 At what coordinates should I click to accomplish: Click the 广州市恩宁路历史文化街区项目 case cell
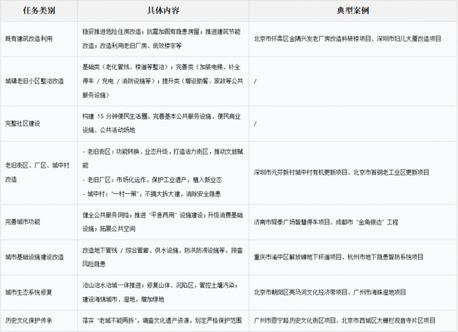coord(353,320)
